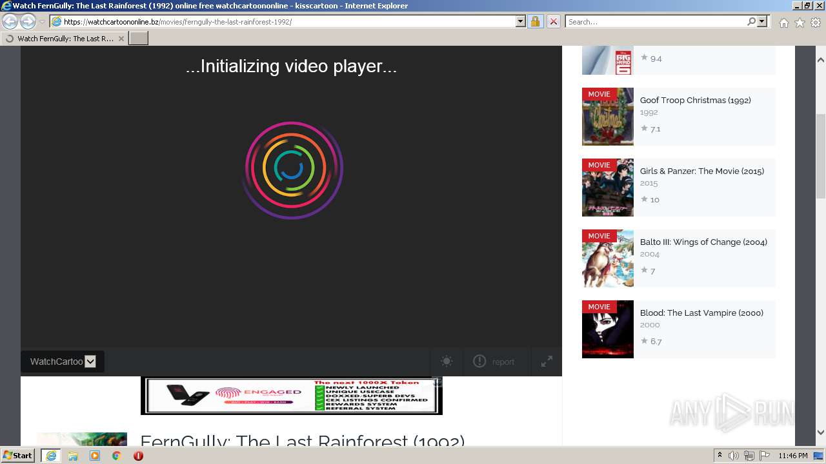Stop page loading with the X button
Screen dimensions: 826x464
click(553, 21)
